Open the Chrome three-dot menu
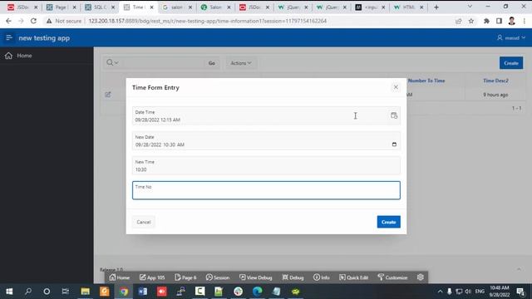Viewport: 532px width, 299px height. [525, 21]
